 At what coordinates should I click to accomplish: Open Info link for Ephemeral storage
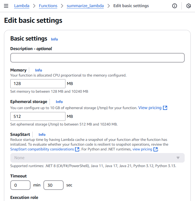(x=59, y=102)
